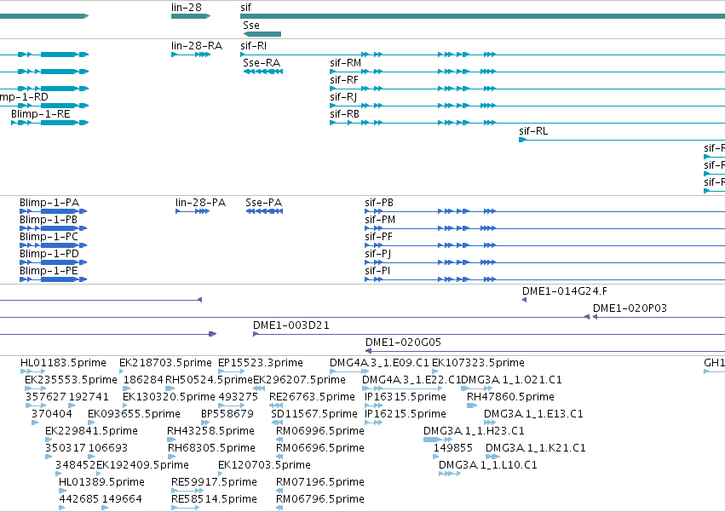Select lin-28-PA protein feature
The width and height of the screenshot is (725, 512).
193,211
